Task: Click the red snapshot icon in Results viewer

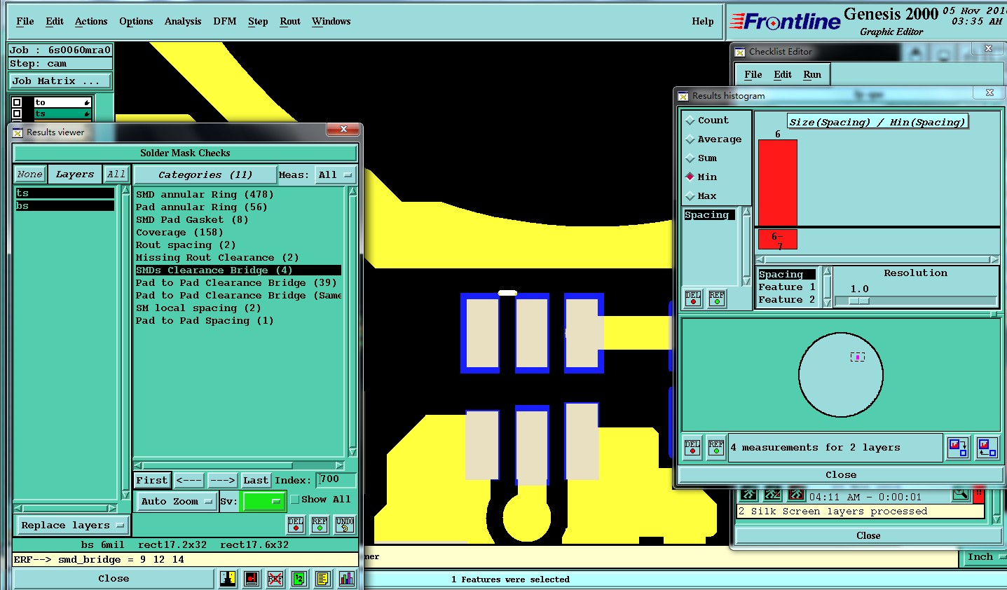Action: (252, 579)
